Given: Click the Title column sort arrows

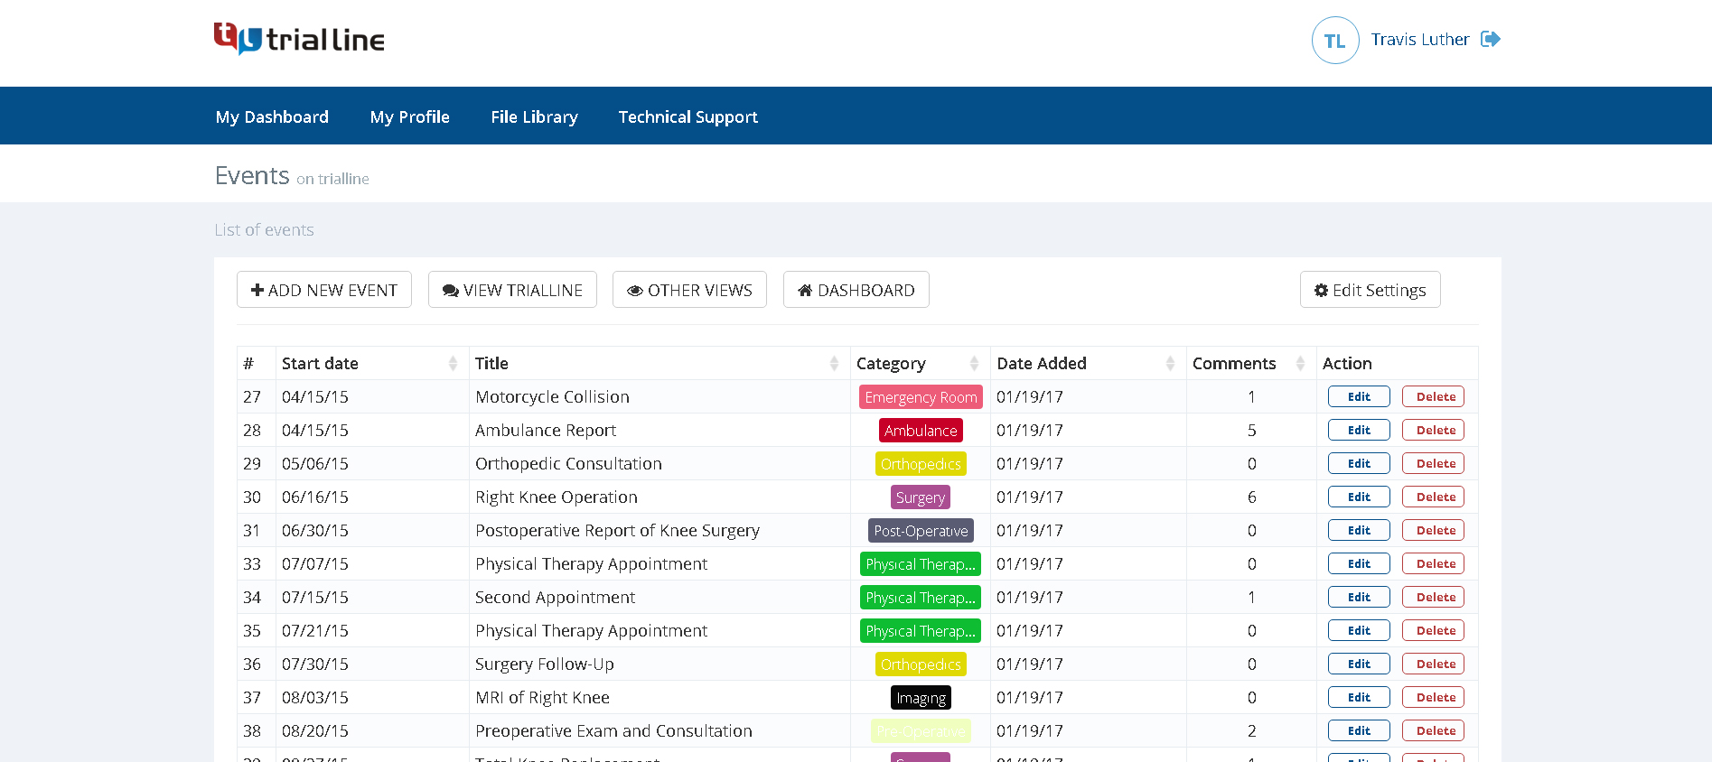Looking at the screenshot, I should pos(834,363).
